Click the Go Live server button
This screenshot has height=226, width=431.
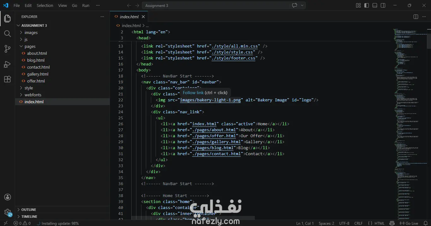(409, 223)
